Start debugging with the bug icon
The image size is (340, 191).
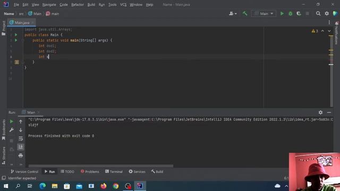[291, 14]
